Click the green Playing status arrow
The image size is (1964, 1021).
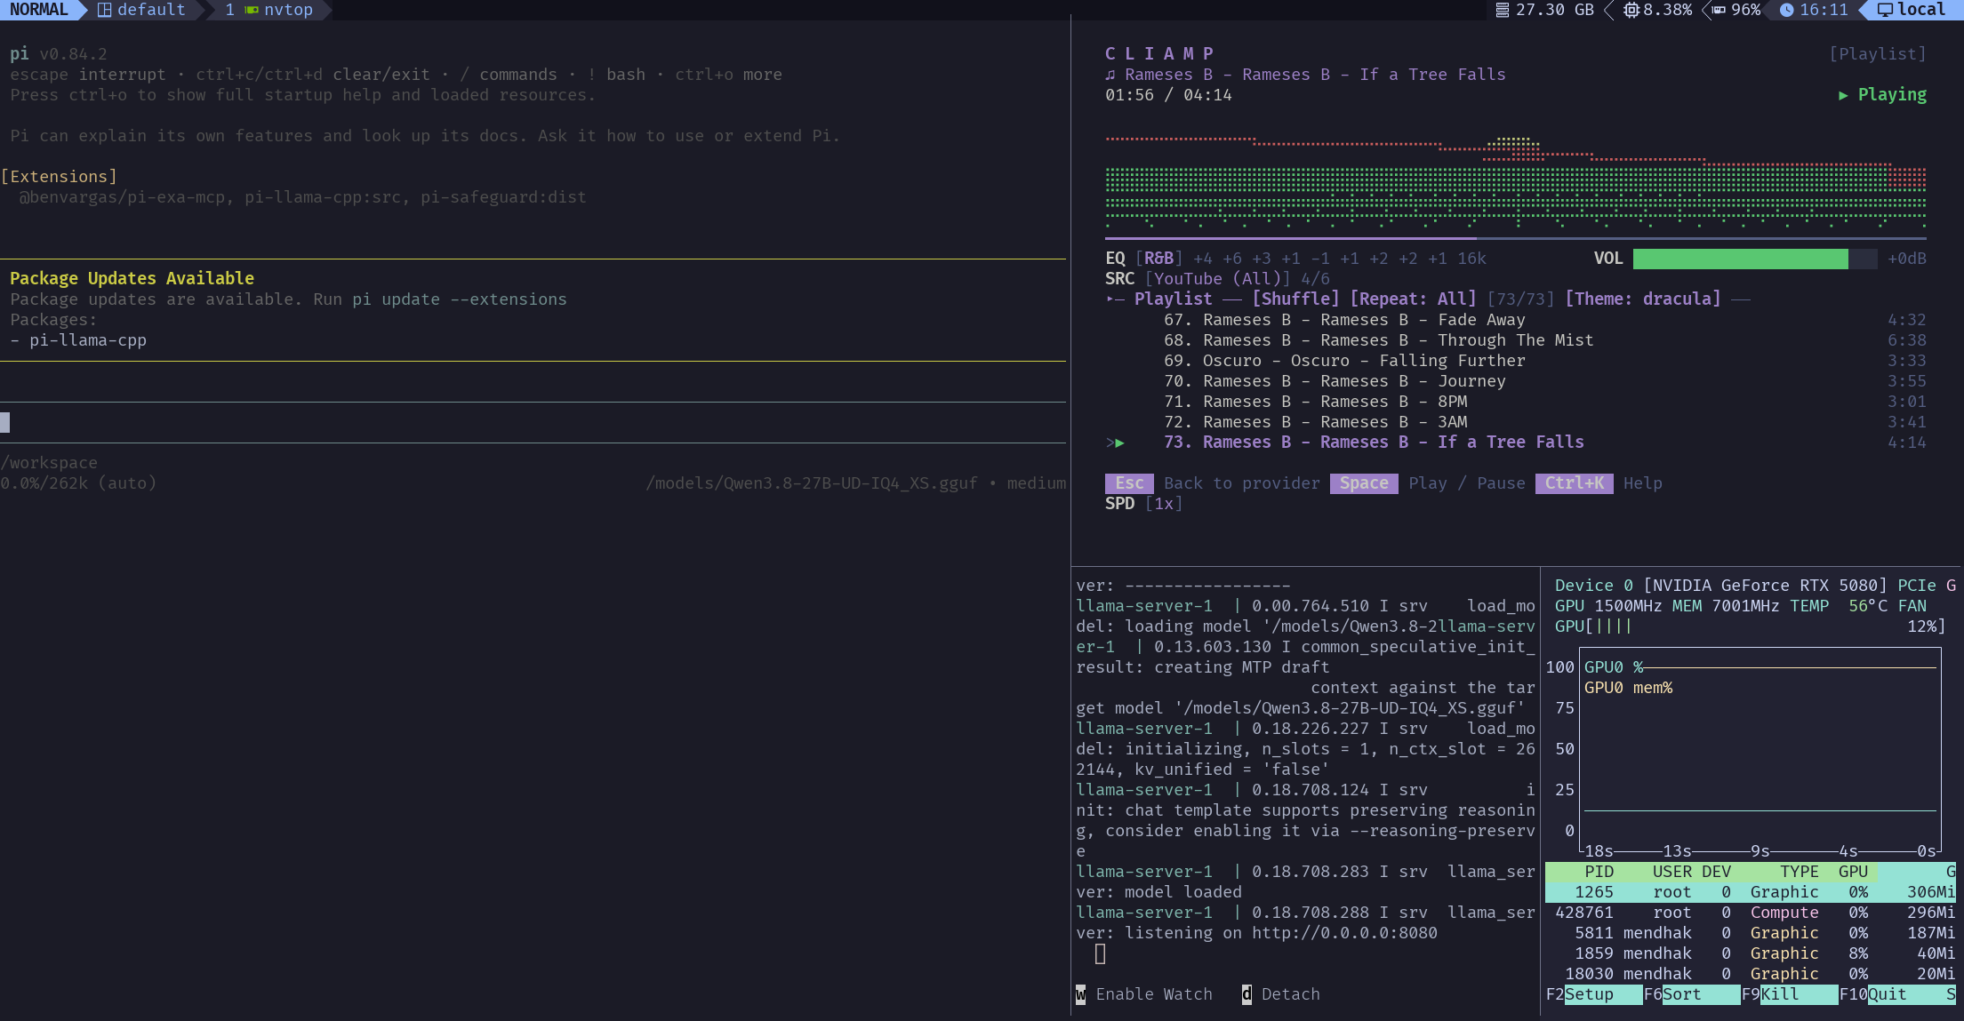[1843, 95]
